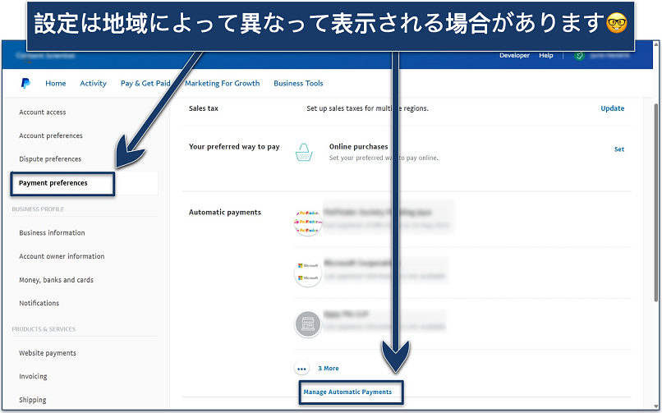Open Notifications in the sidebar
The image size is (662, 413).
(x=39, y=303)
